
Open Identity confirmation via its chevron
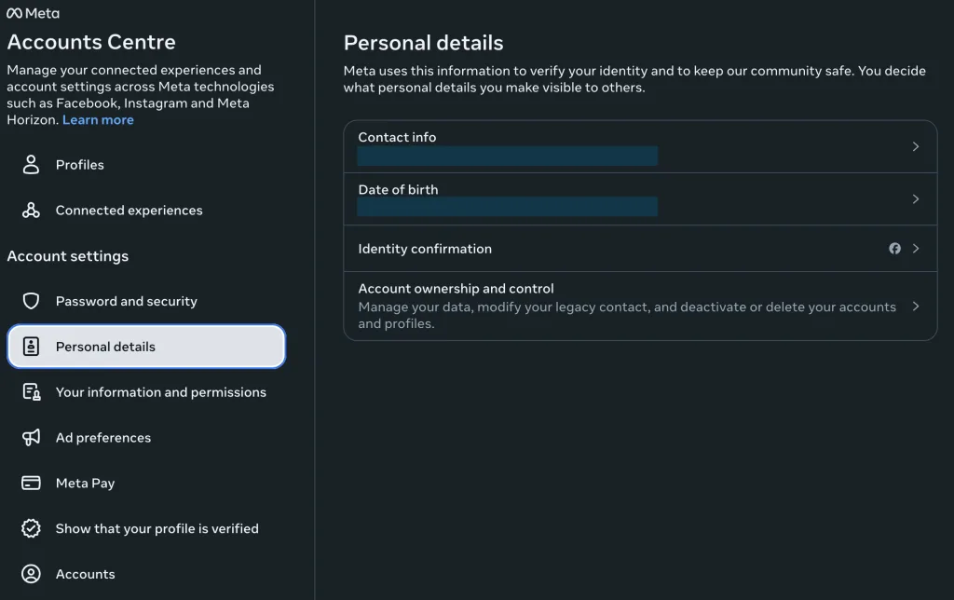tap(916, 249)
